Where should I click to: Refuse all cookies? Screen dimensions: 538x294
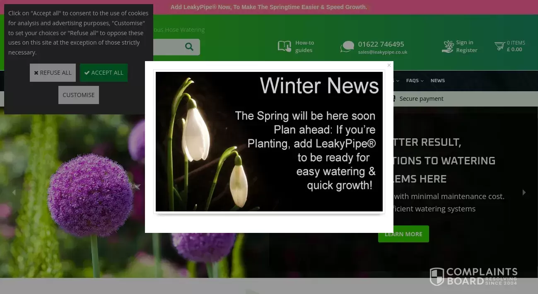pos(53,73)
